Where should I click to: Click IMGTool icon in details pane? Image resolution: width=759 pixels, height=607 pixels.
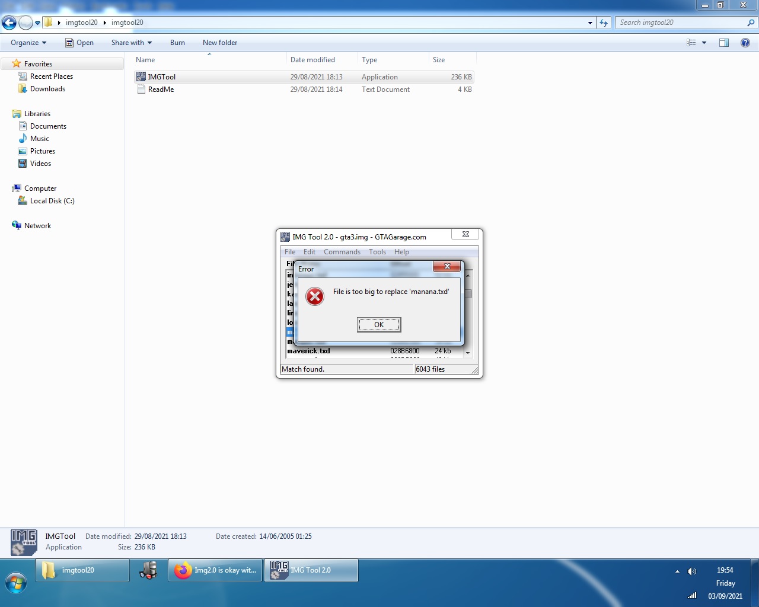(x=24, y=542)
